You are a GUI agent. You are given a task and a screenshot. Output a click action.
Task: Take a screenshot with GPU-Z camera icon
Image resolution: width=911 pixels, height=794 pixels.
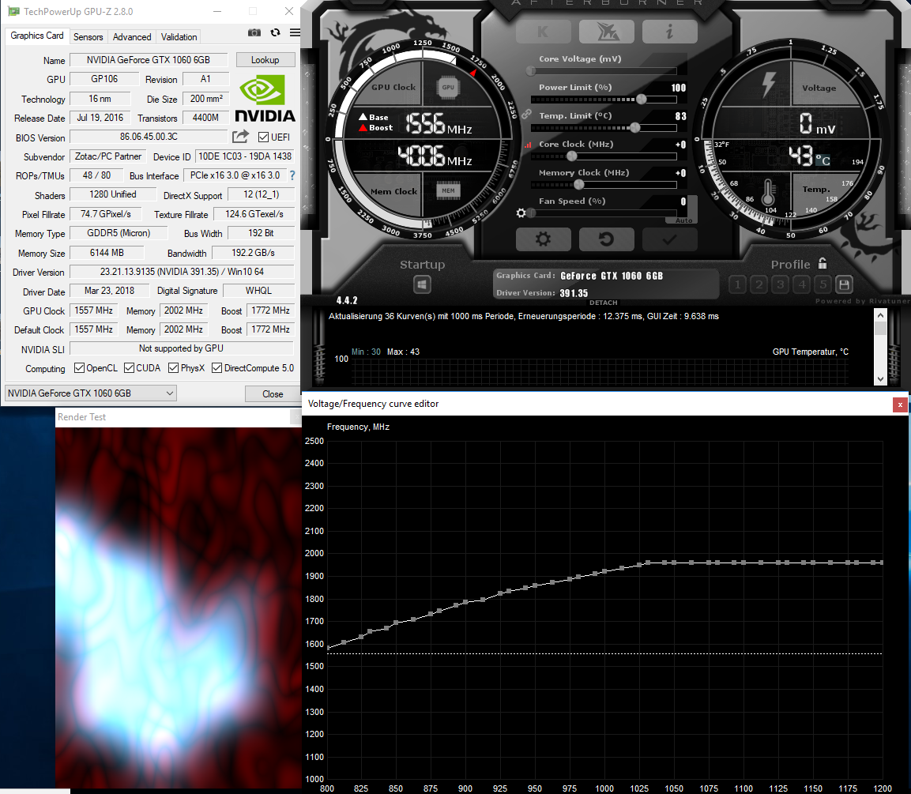pos(254,32)
